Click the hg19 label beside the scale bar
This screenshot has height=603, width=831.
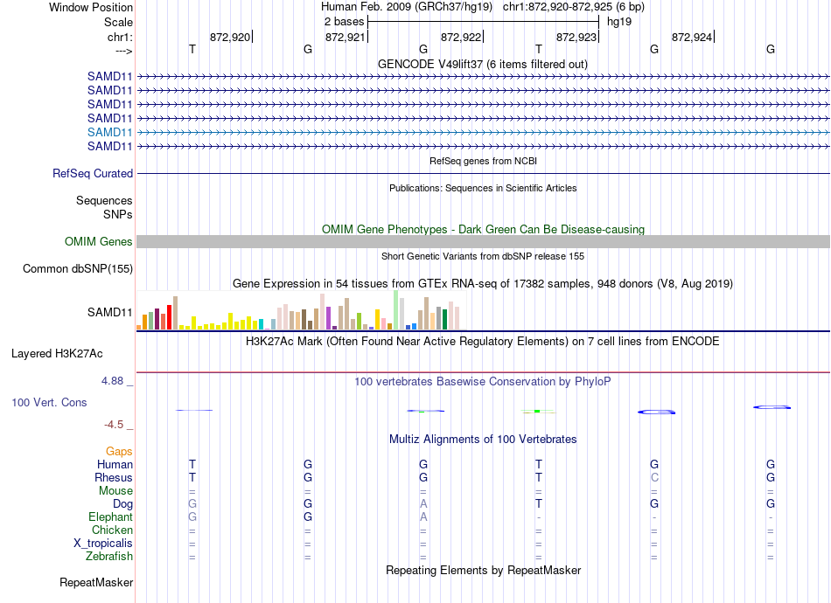coord(619,22)
